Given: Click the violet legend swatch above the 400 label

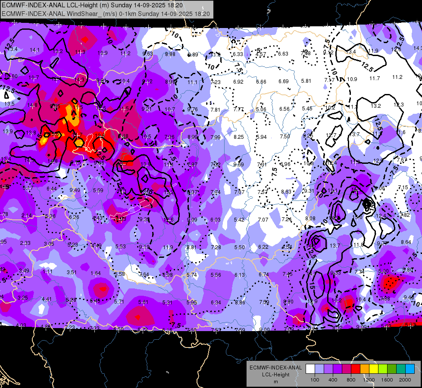Looking at the screenshot, I should tap(328, 369).
